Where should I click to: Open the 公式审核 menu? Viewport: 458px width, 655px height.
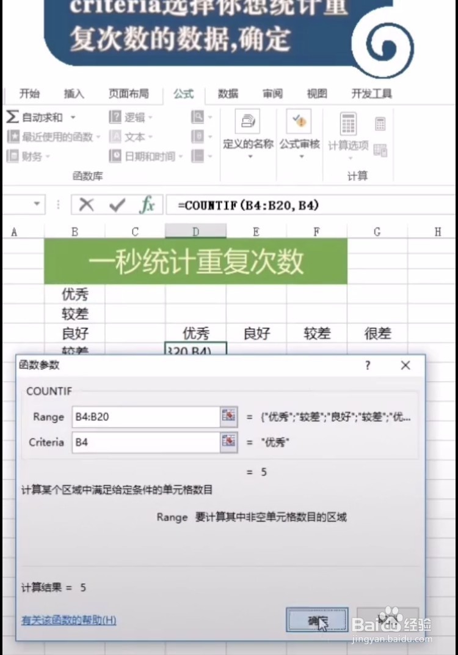[x=299, y=134]
